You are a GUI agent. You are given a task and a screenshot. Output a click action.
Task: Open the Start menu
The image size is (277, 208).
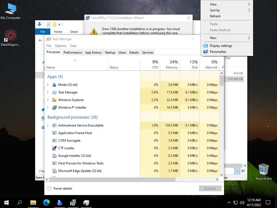(x=6, y=203)
